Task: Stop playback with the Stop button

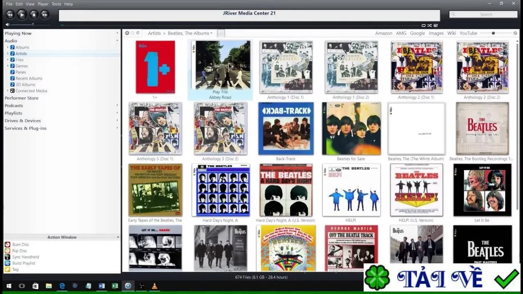Action: [x=34, y=15]
